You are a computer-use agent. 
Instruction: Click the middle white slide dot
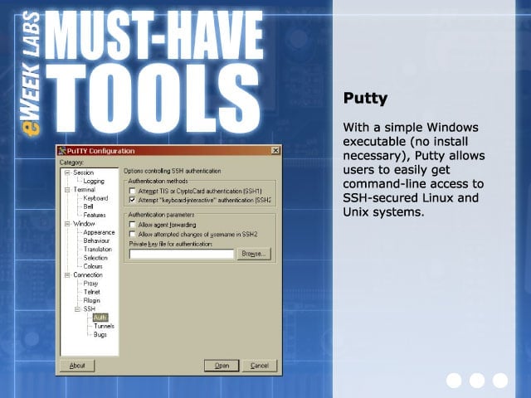coord(477,381)
